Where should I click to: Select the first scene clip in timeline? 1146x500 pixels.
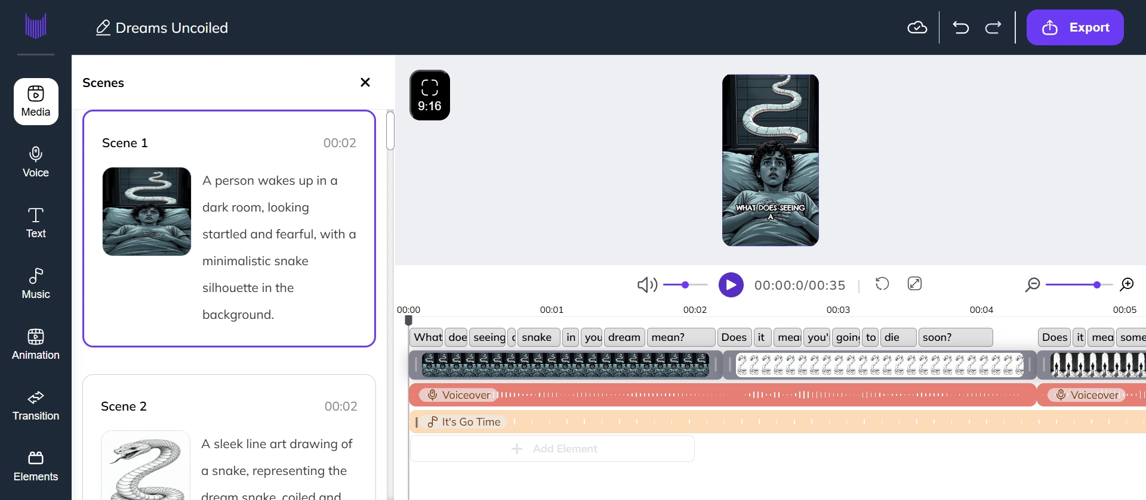click(x=565, y=365)
